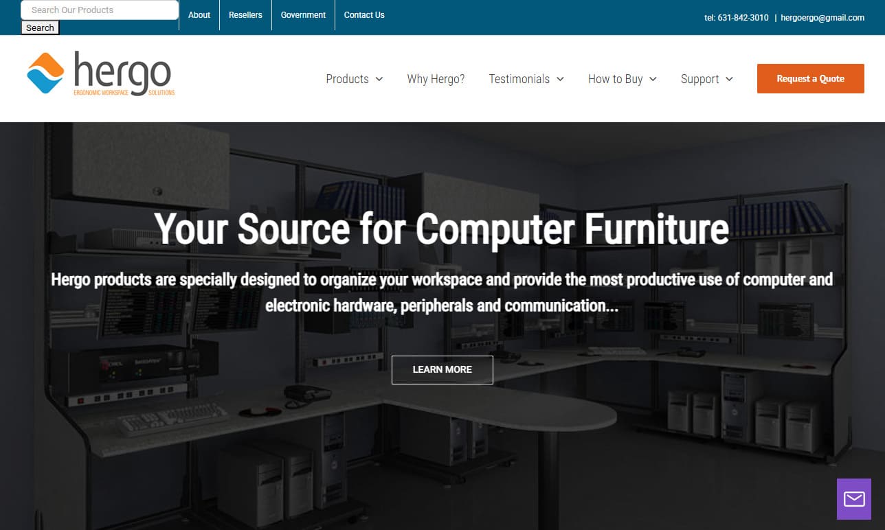The image size is (885, 530).
Task: Select the About menu item
Action: coord(199,14)
